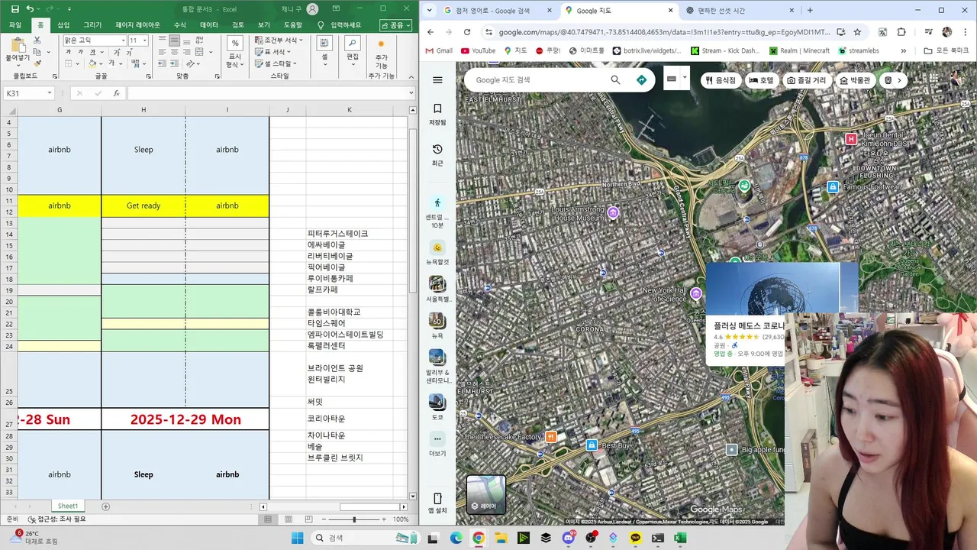Open Chrome from the Windows taskbar
977x550 pixels.
pyautogui.click(x=478, y=538)
